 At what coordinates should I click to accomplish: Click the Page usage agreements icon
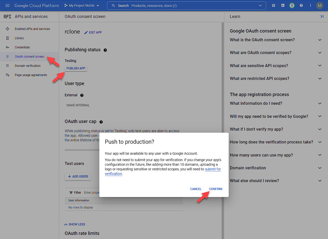7,75
